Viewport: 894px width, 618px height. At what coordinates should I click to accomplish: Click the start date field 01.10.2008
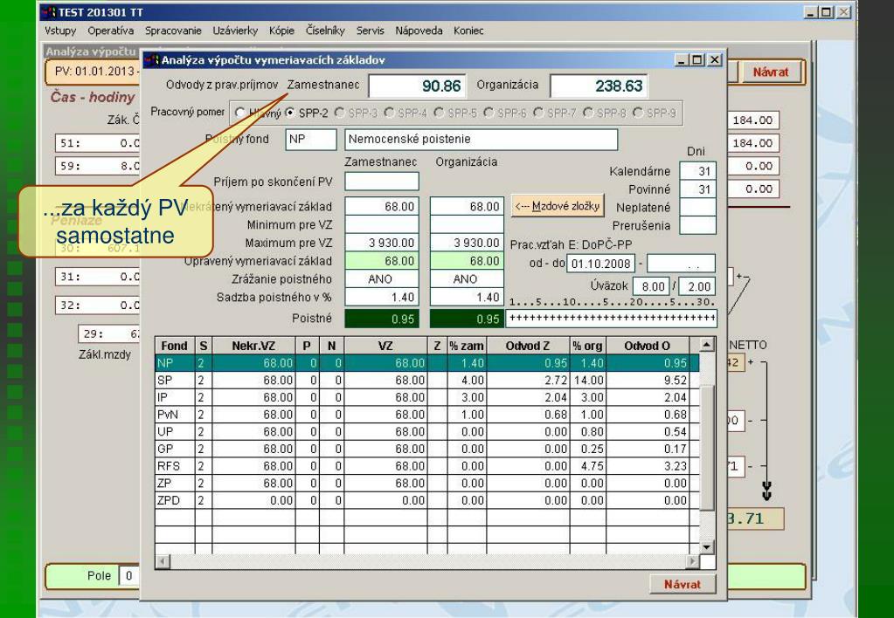601,264
